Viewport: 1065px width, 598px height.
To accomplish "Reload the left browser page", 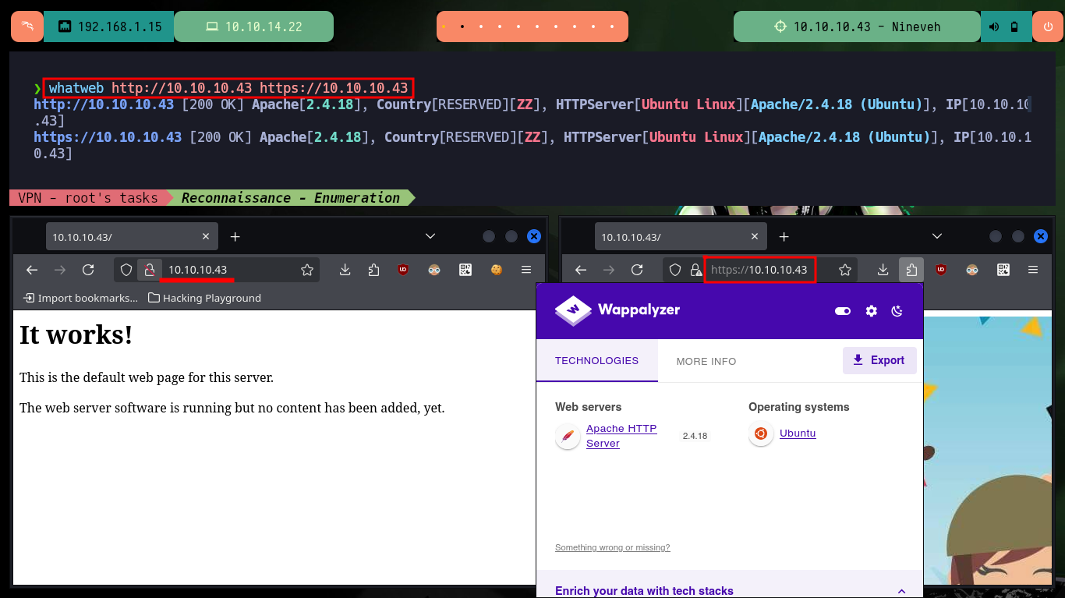I will [x=88, y=270].
